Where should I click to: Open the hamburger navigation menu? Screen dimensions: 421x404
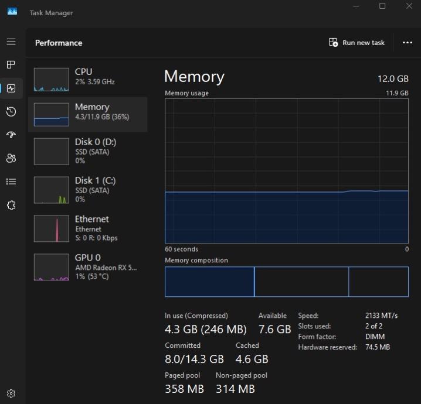[11, 42]
